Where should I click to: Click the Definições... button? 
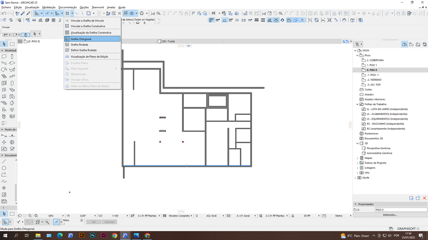click(390, 215)
